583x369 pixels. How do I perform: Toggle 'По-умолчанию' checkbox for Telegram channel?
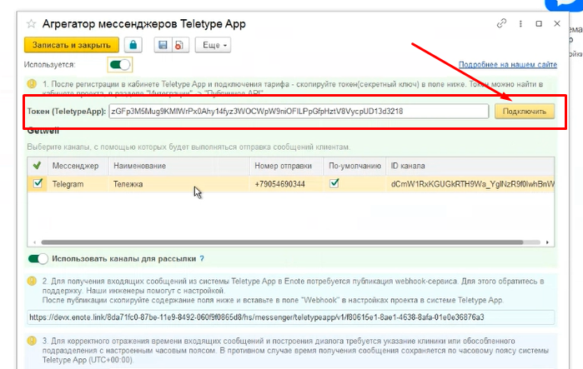tap(334, 184)
